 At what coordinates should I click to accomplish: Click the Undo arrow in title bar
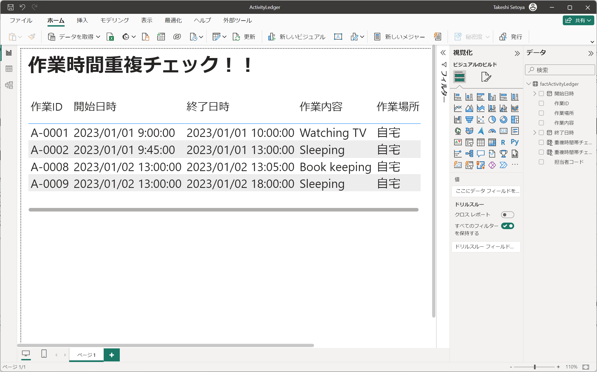(23, 7)
